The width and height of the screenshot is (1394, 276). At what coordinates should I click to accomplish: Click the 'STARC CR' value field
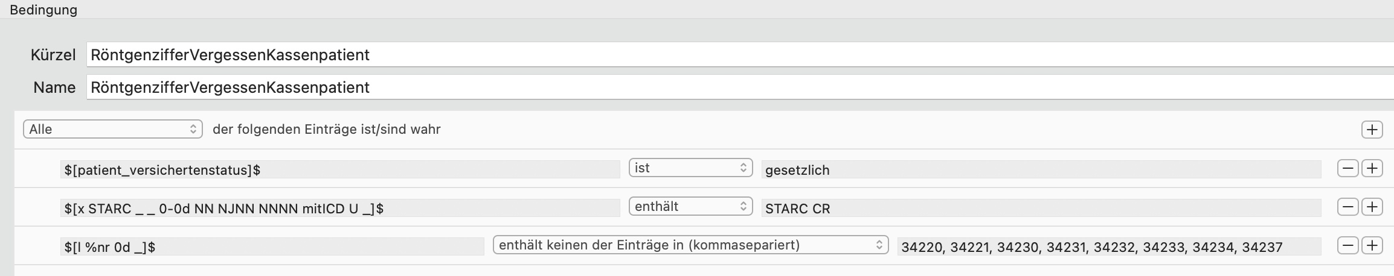[1041, 209]
